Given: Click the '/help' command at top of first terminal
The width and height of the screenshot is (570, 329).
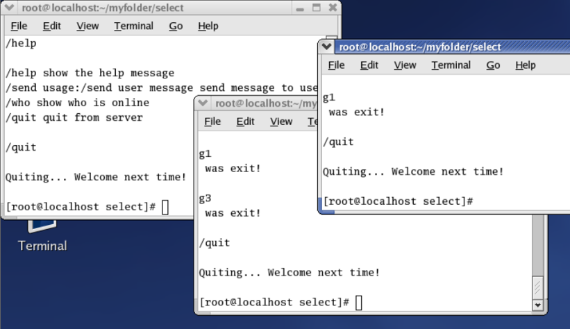Looking at the screenshot, I should click(x=21, y=43).
